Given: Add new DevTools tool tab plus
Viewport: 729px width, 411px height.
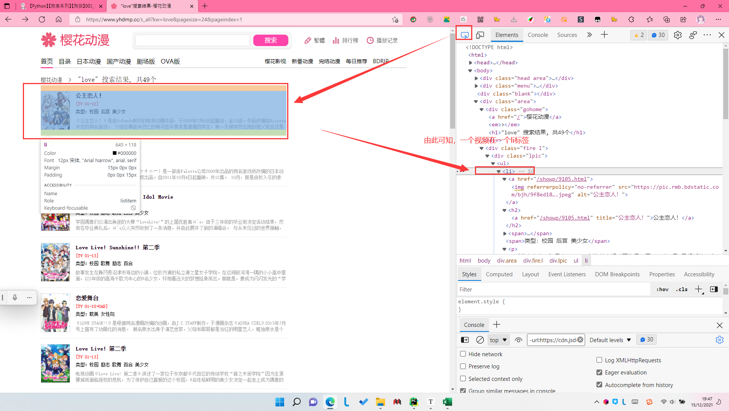Looking at the screenshot, I should 604,35.
